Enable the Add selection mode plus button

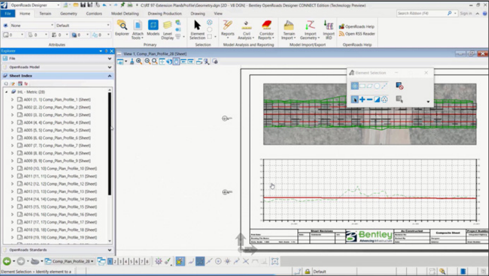click(x=362, y=99)
